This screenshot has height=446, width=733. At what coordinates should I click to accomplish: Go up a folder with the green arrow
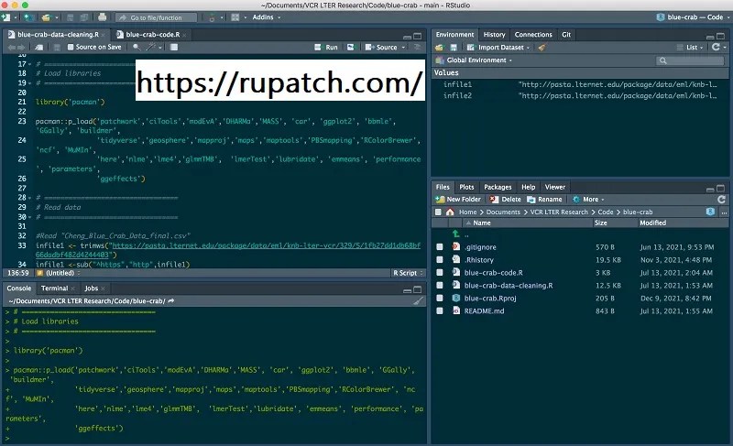pyautogui.click(x=455, y=234)
